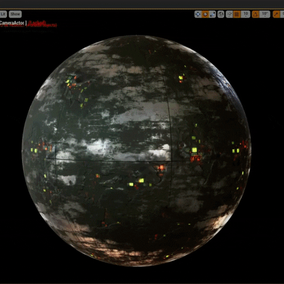
Task: Click the red glowing spot near planet center
Action: tap(162, 168)
